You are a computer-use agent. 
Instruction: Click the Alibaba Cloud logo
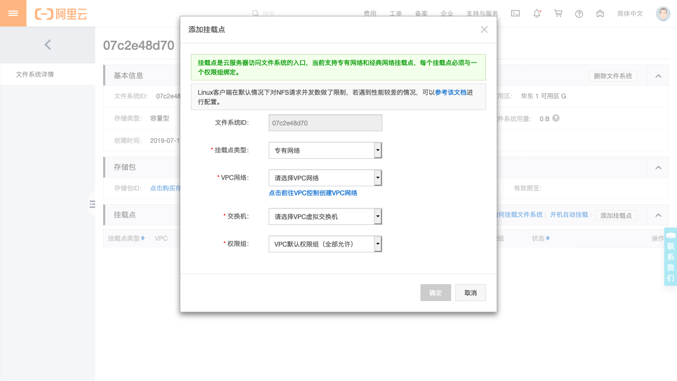pos(61,13)
